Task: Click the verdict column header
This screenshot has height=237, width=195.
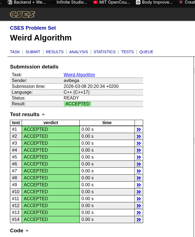Action: 51,123
